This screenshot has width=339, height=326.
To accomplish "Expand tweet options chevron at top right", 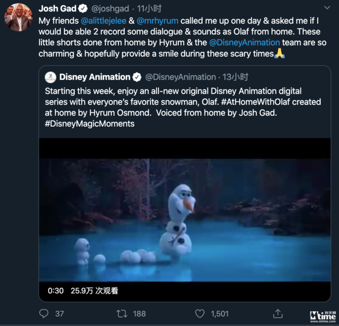I will (327, 8).
